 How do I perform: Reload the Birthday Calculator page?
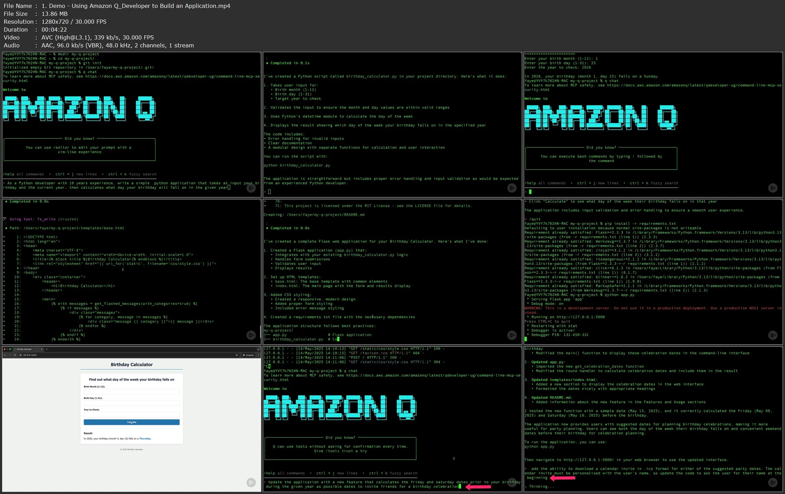[15, 355]
